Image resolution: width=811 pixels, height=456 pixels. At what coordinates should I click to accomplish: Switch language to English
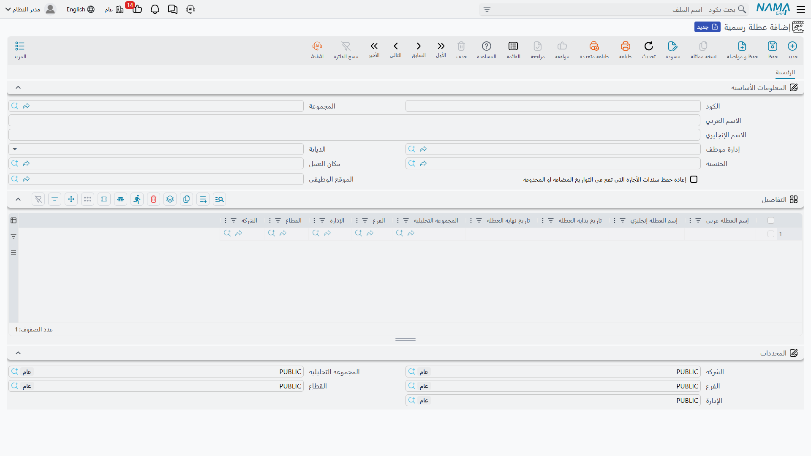pos(80,9)
